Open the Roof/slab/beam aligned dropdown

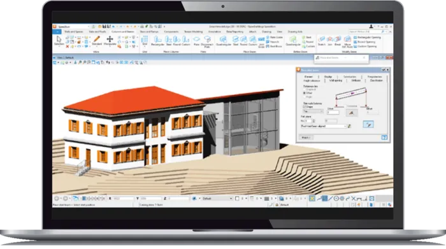pos(324,126)
